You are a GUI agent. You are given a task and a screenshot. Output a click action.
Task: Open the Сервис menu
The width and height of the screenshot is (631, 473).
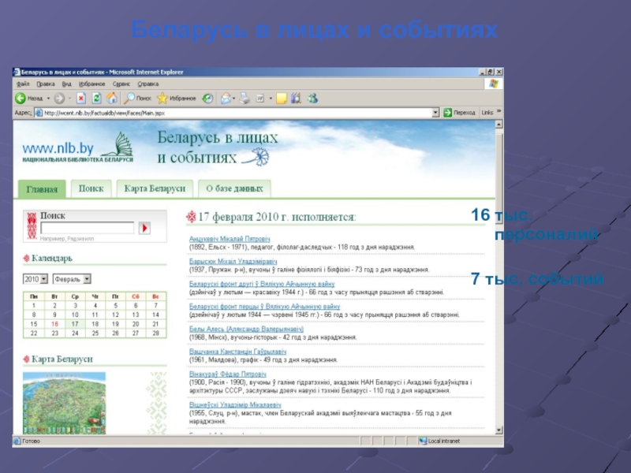click(x=121, y=84)
